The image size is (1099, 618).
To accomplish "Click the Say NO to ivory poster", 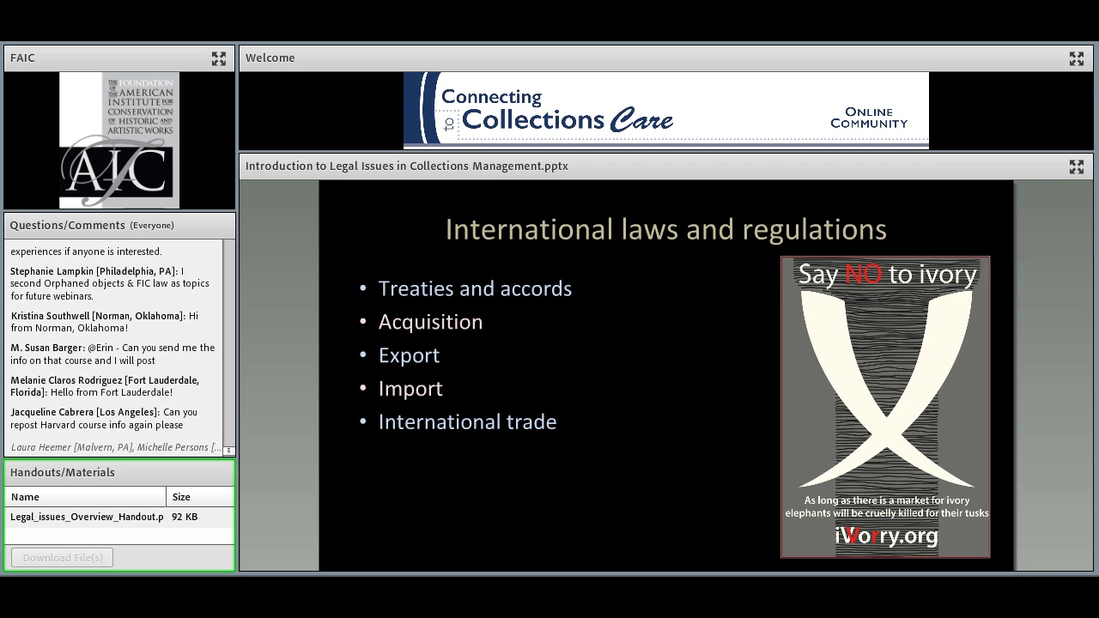I will (x=885, y=407).
